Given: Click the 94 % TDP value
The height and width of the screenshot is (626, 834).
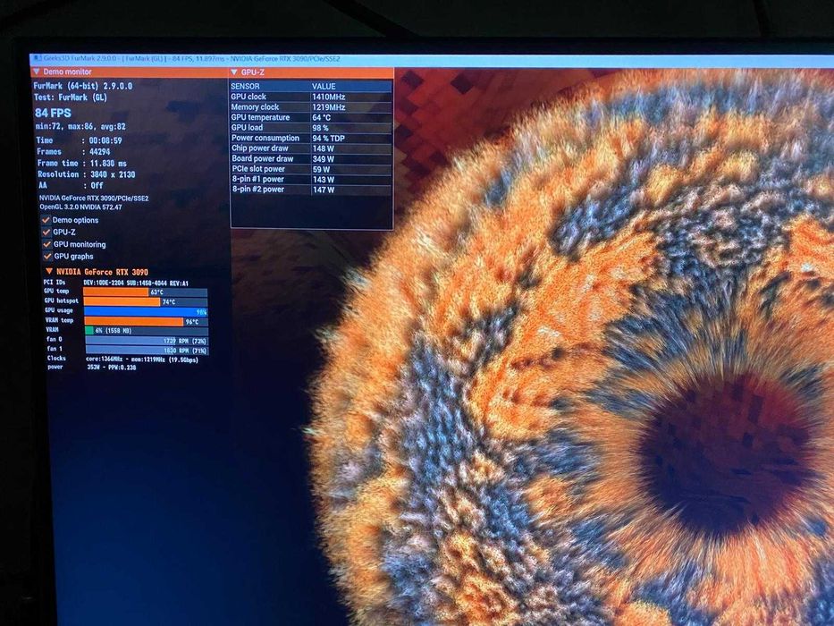Looking at the screenshot, I should tap(329, 139).
